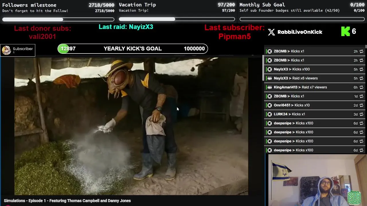Replay the KingAmari413 raid event

(361, 87)
